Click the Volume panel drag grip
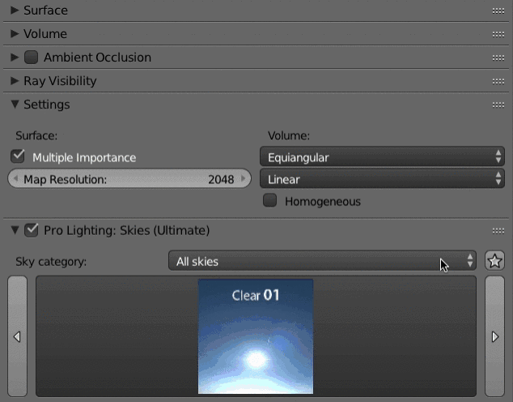 (x=498, y=34)
